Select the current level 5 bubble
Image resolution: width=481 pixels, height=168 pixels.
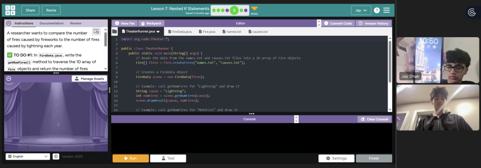point(234,11)
